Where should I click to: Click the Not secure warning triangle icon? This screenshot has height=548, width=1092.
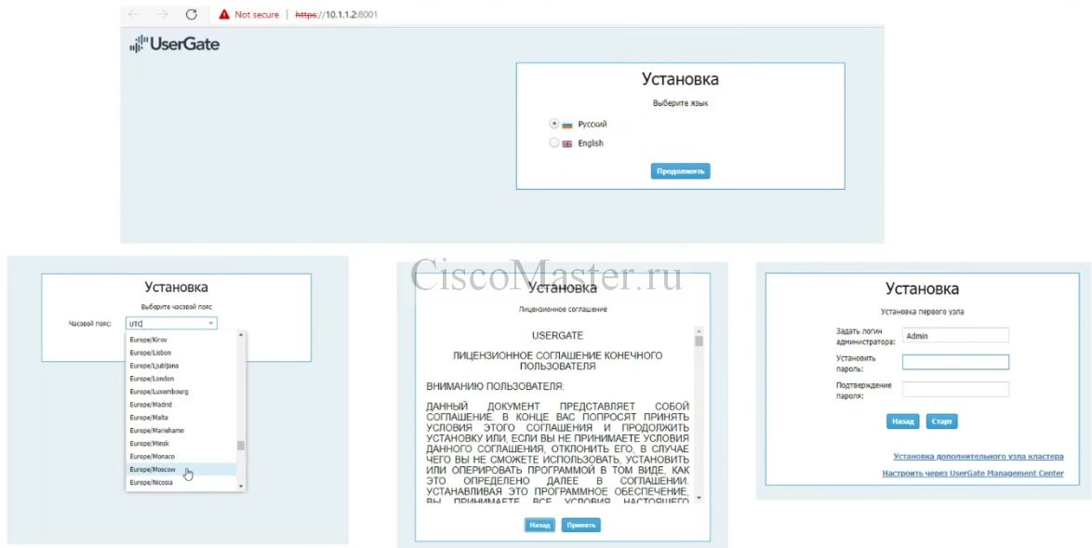click(224, 15)
